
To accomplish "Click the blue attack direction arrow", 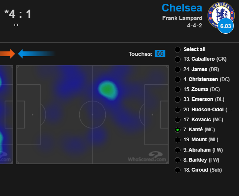I will pos(37,54).
